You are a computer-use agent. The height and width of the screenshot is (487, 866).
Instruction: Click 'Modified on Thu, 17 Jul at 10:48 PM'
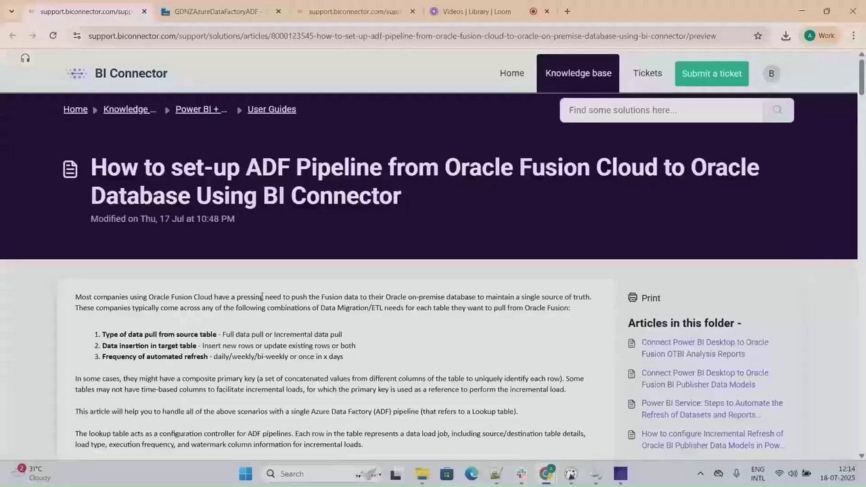162,218
